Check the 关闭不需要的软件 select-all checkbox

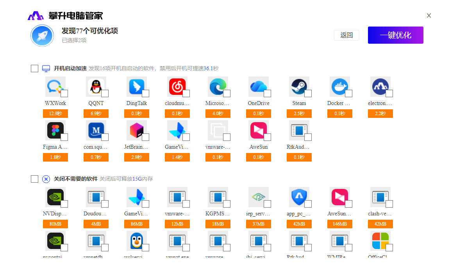click(35, 179)
